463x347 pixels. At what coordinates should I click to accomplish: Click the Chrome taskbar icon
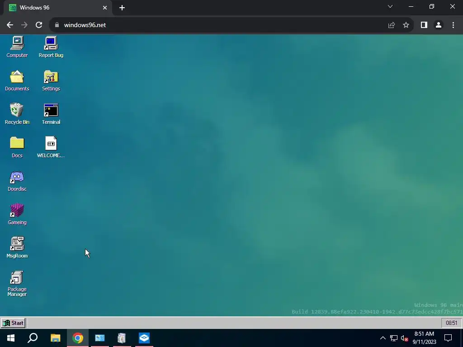pyautogui.click(x=78, y=338)
